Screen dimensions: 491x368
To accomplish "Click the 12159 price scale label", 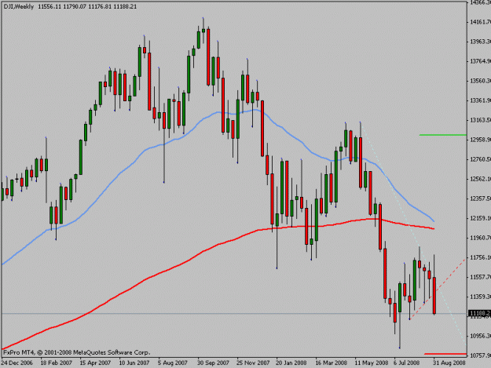I will [x=480, y=218].
